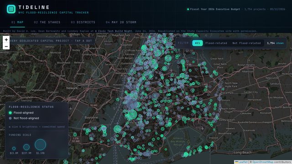This screenshot has height=164, width=292.
Task: Click the Great Neck map label
Action: coord(217,59)
